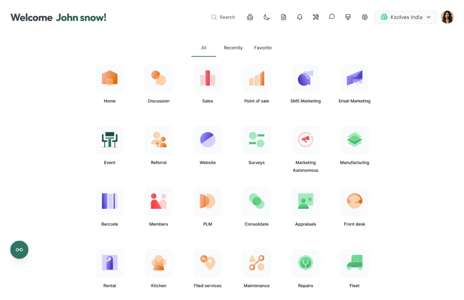Viewport: 464px width, 300px height.
Task: Launch the Sales app icon
Action: pos(208,78)
